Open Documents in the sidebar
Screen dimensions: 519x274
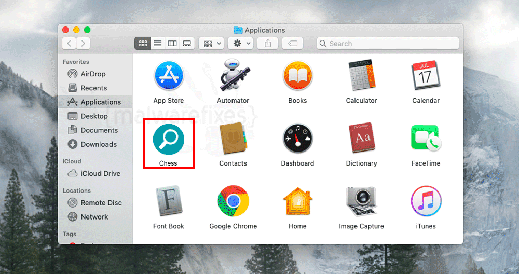click(95, 130)
